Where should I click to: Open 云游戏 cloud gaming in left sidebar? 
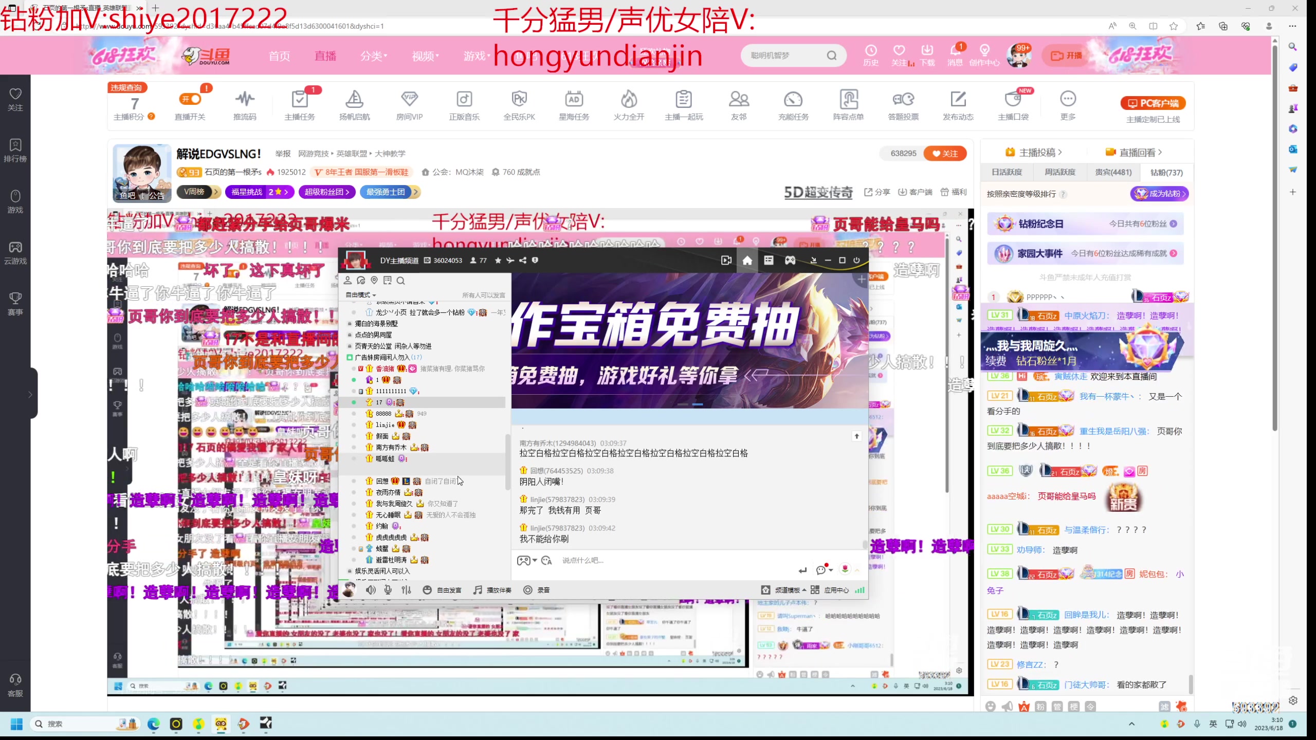pos(15,253)
